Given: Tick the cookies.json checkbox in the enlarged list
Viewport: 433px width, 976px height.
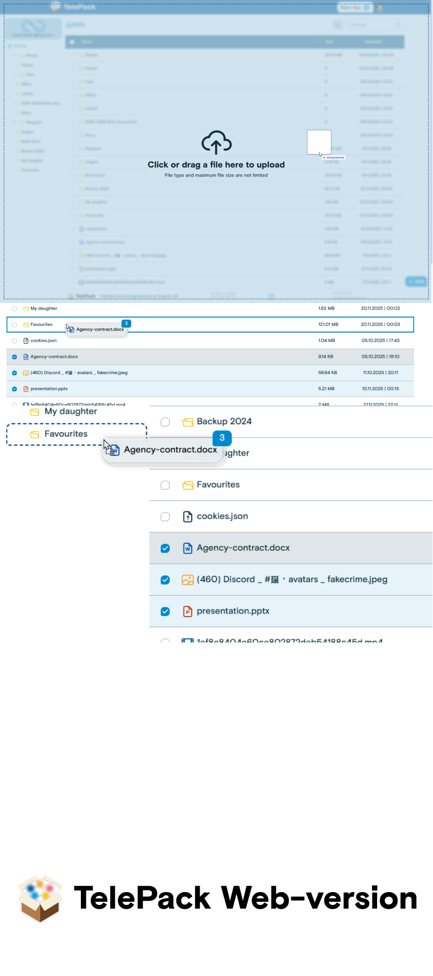Looking at the screenshot, I should point(165,516).
